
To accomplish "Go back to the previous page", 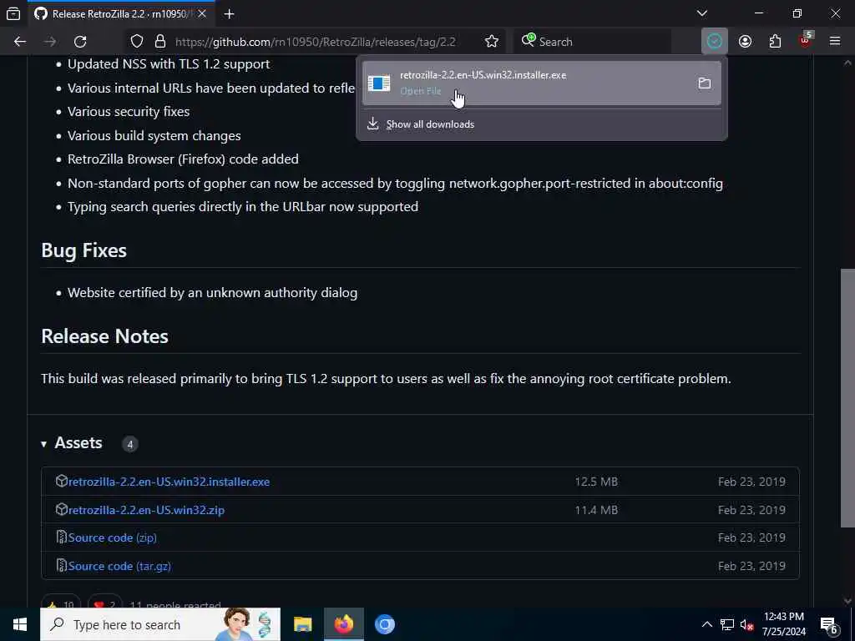I will [20, 42].
